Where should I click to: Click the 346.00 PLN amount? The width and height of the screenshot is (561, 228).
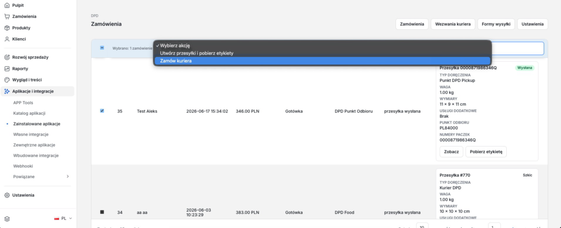pos(248,112)
